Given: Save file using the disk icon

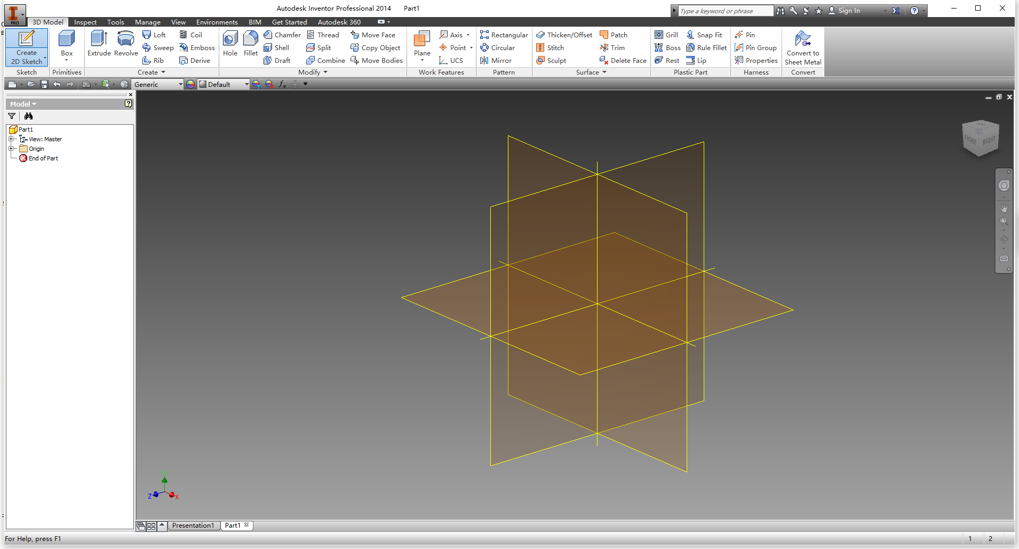Looking at the screenshot, I should tap(44, 84).
